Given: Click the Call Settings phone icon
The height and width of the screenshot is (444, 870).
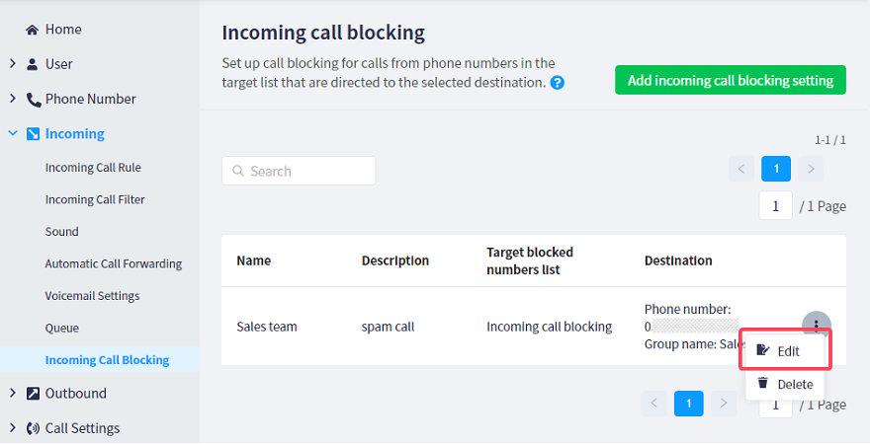Looking at the screenshot, I should click(x=33, y=428).
